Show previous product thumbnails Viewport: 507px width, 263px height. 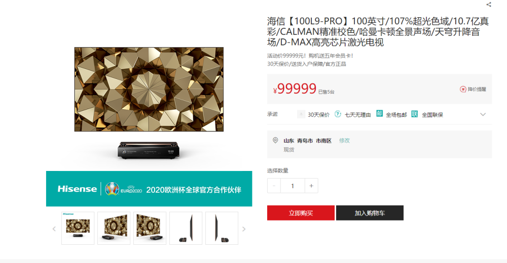coord(54,229)
